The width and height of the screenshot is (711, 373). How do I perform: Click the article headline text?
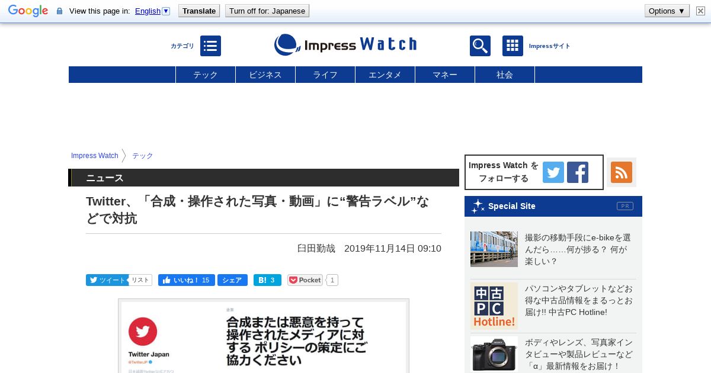pyautogui.click(x=258, y=210)
